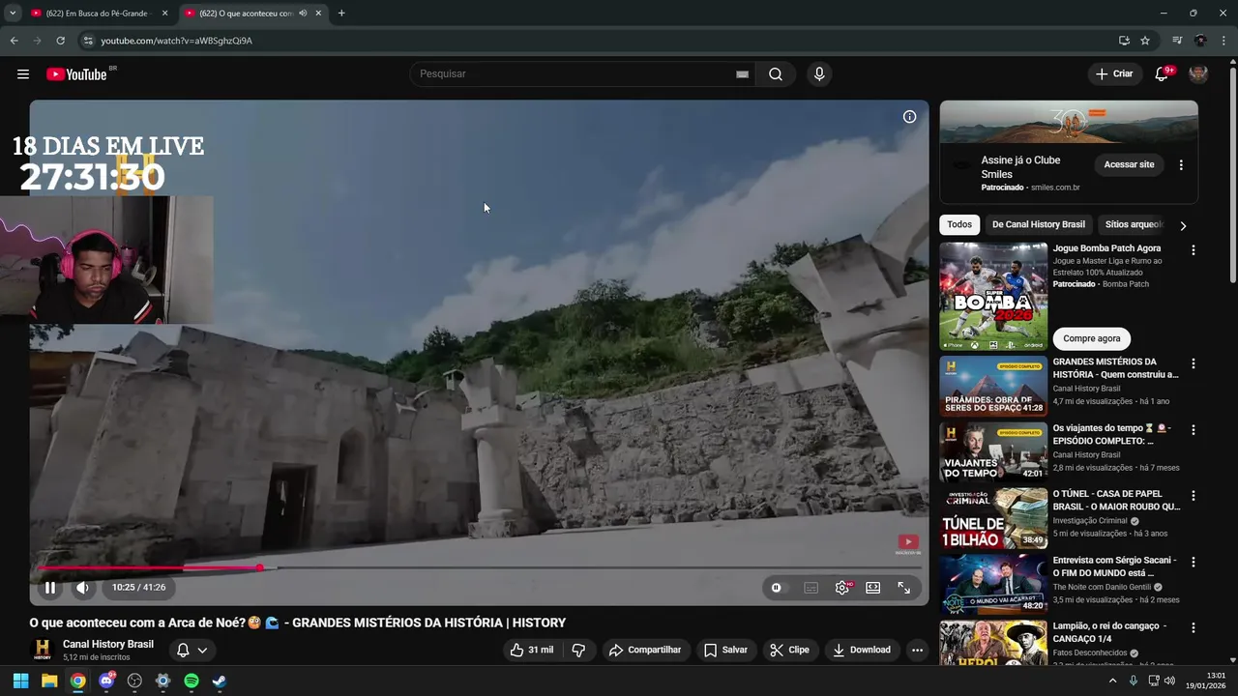Open channel notification bell dropdown
The image size is (1238, 696).
tap(192, 650)
